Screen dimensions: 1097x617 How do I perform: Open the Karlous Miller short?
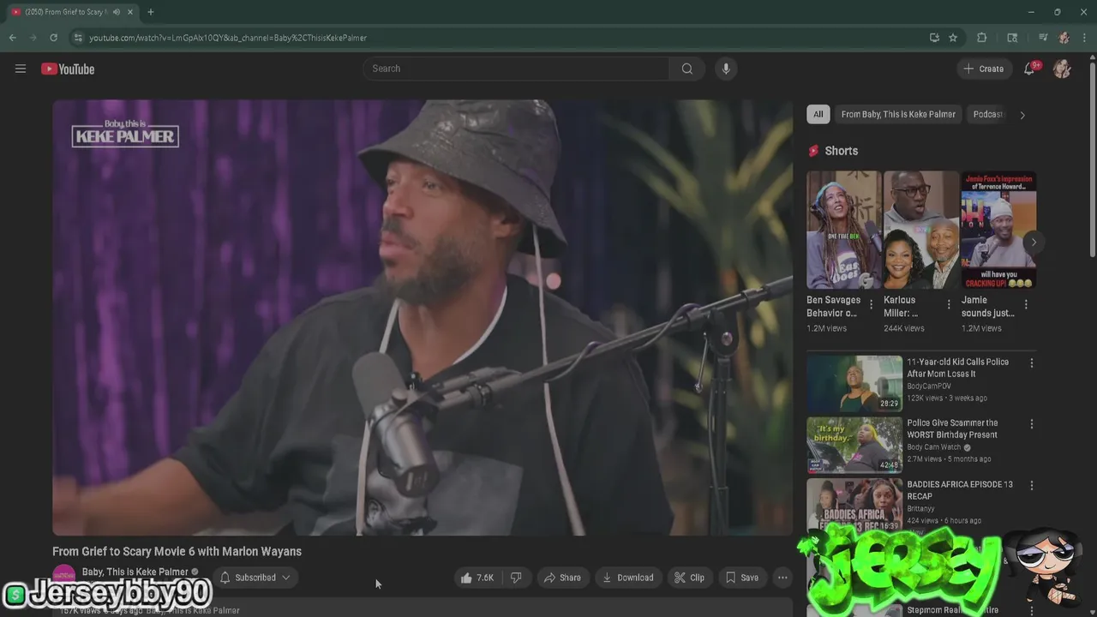pyautogui.click(x=921, y=230)
